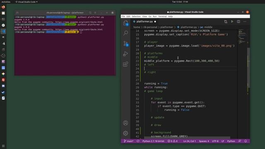This screenshot has width=265, height=149.
Task: Click LF end-of-line selector
Action: 223,141
